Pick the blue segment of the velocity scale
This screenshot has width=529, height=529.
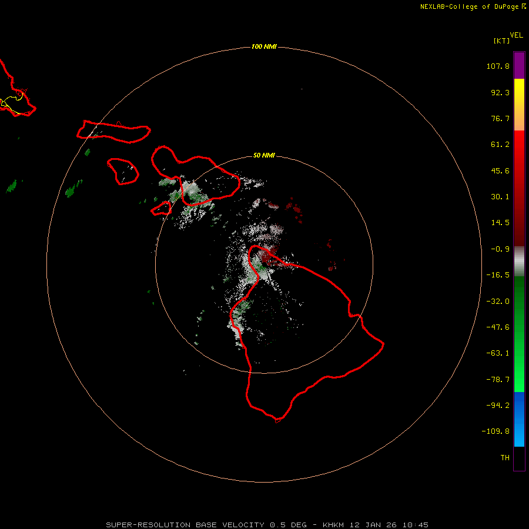[x=519, y=419]
